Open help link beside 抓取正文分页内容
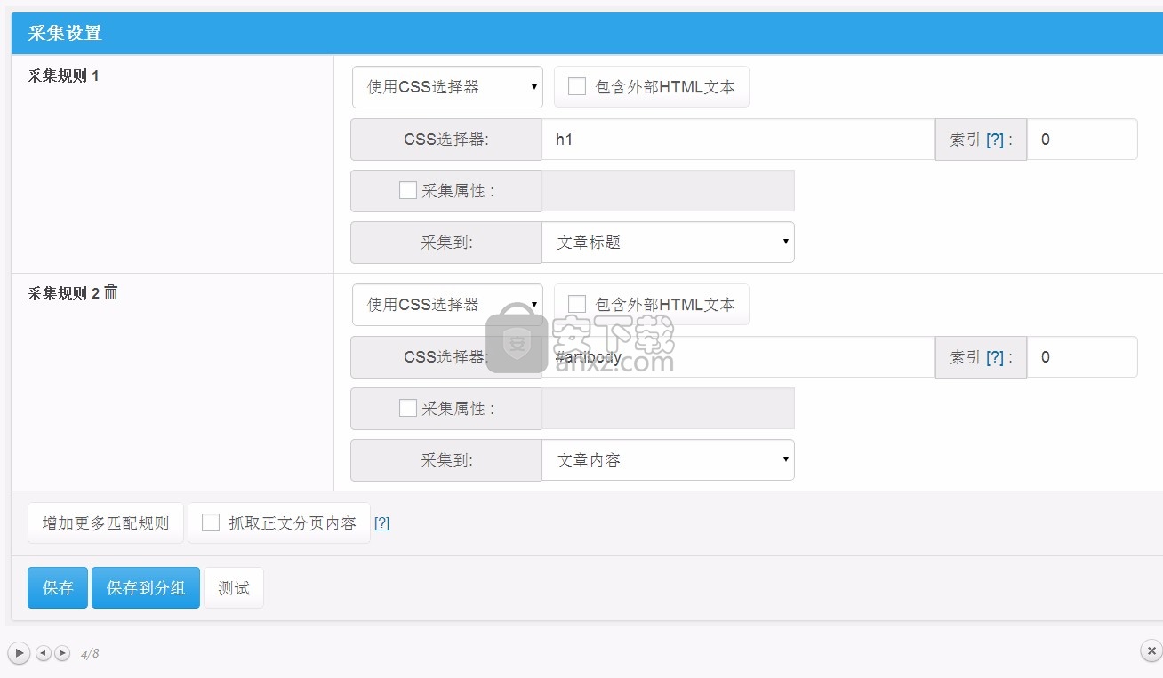 [x=381, y=523]
